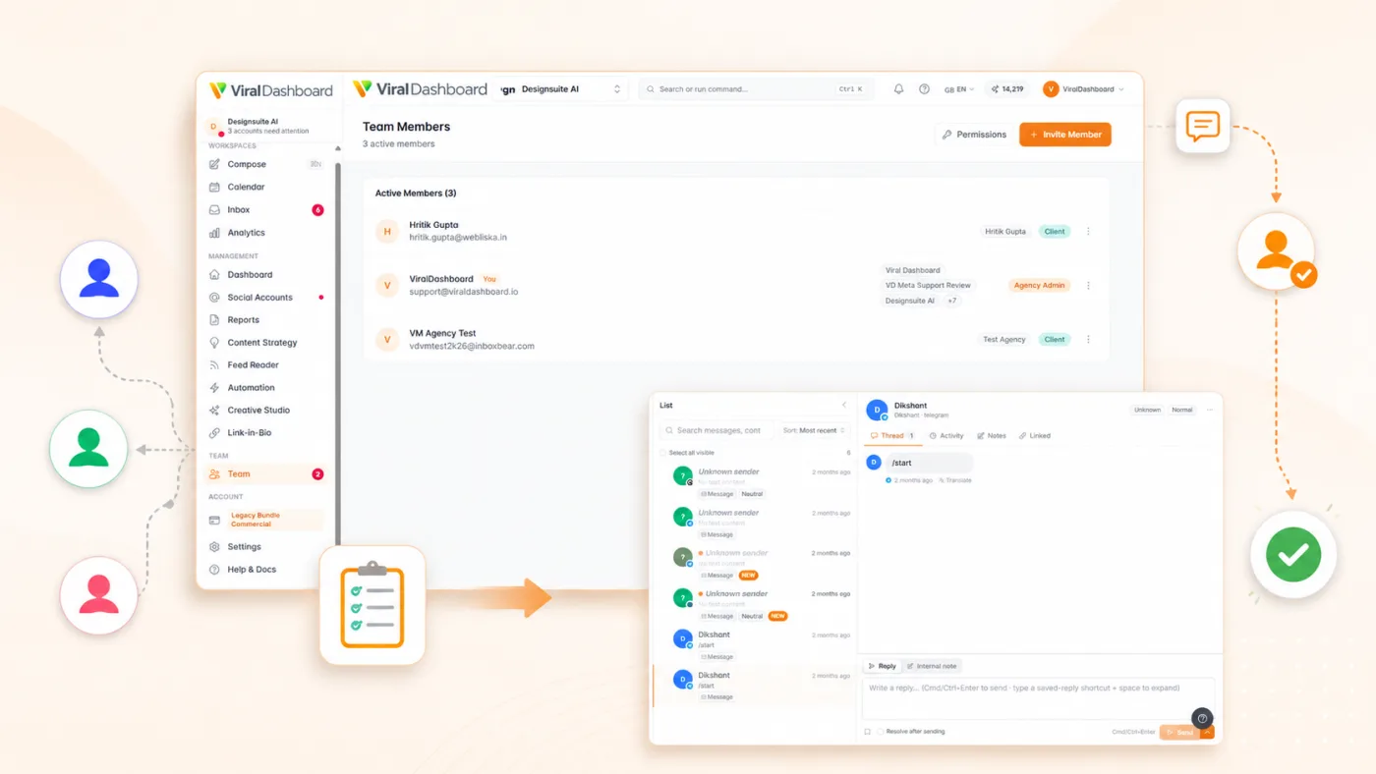
Task: Click the top bar help question icon
Action: coord(924,89)
